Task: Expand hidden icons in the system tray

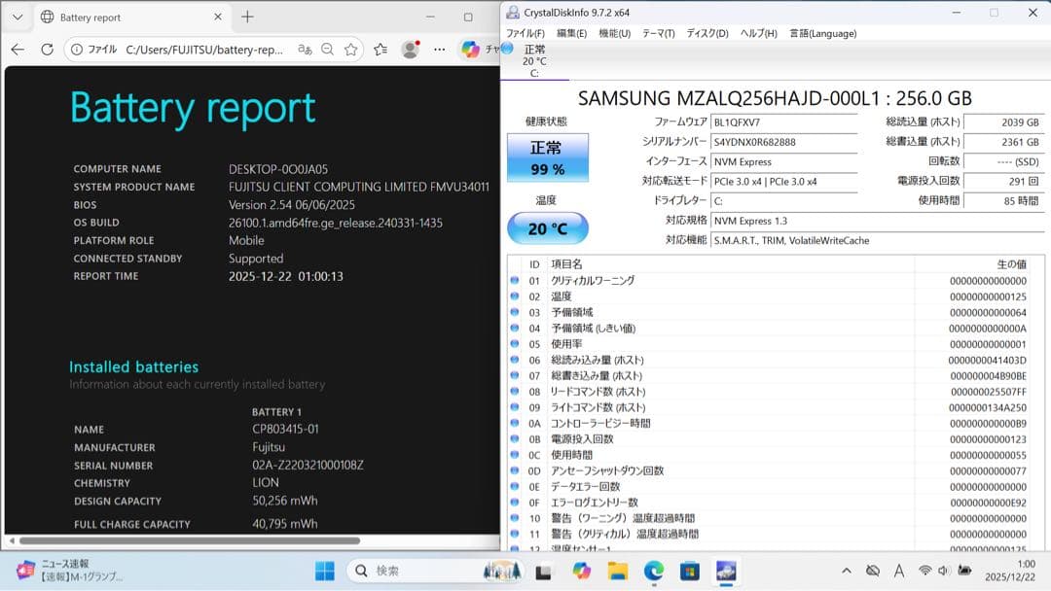Action: 846,572
